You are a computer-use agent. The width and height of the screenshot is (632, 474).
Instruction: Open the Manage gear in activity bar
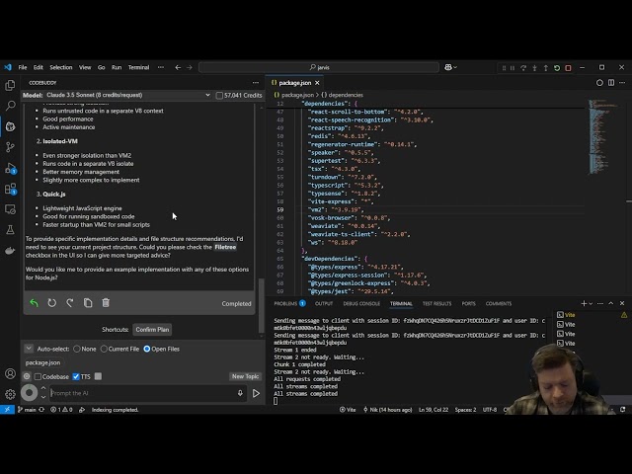point(10,394)
